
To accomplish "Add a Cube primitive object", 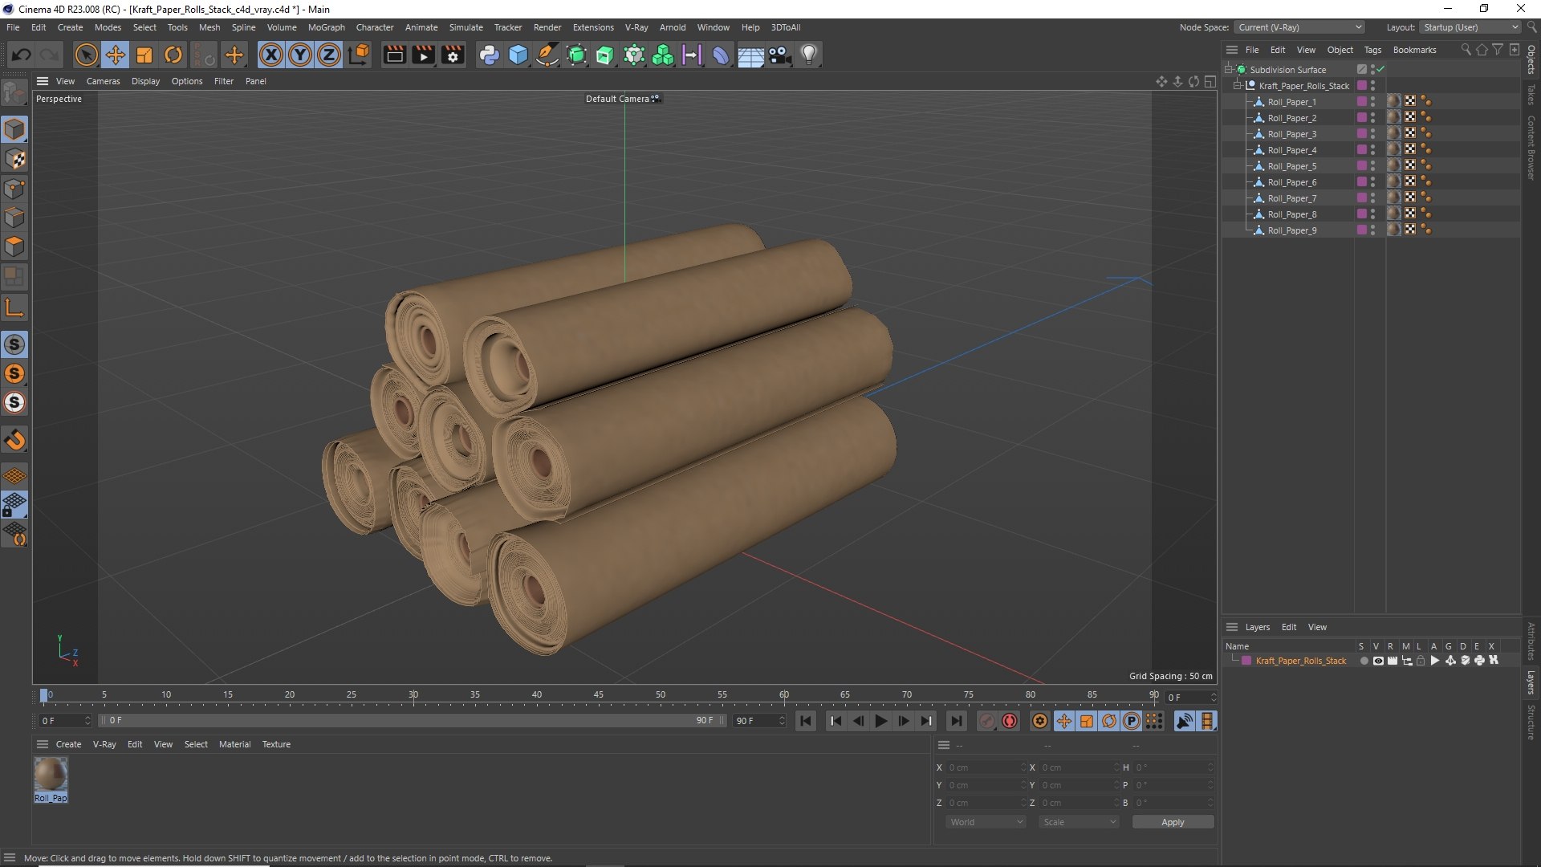I will coord(518,55).
